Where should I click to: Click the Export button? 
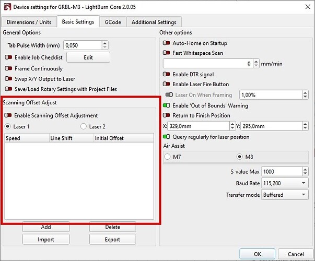point(113,239)
